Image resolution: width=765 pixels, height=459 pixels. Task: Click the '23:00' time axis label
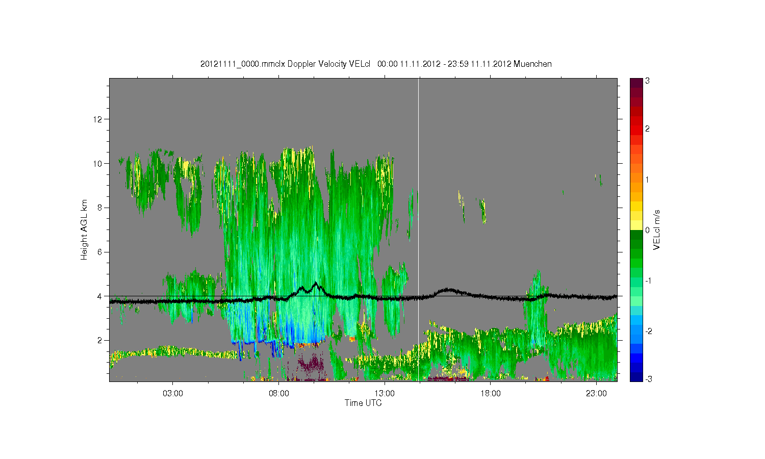coord(596,394)
